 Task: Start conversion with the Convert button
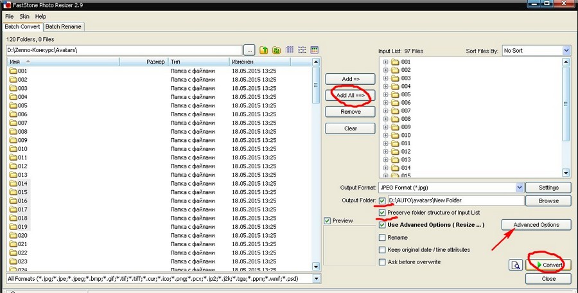[548, 265]
